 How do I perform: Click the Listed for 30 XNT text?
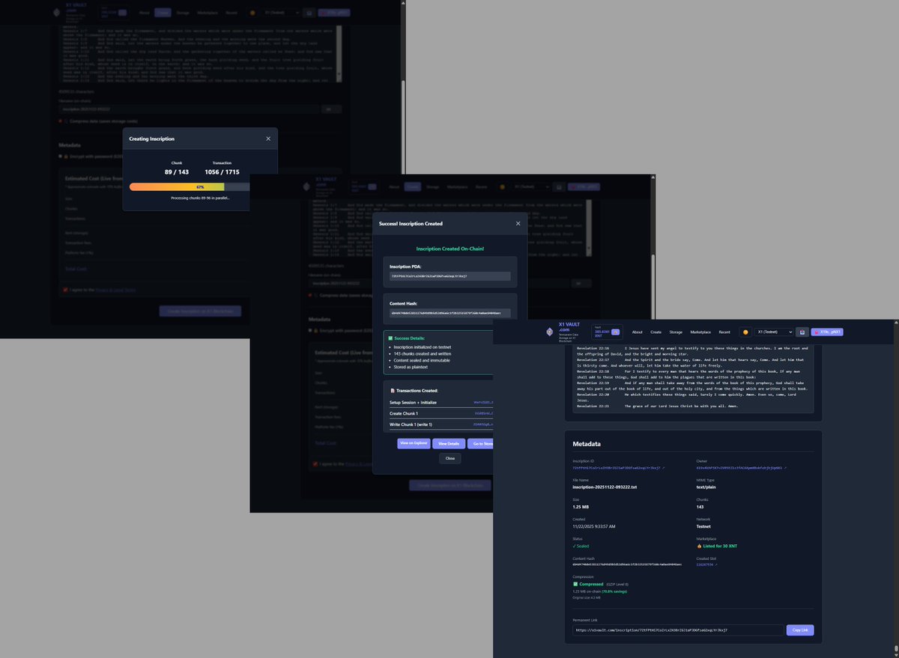click(721, 545)
